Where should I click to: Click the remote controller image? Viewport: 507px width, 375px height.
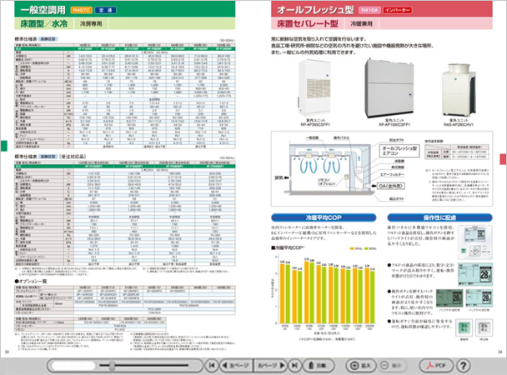point(475,242)
